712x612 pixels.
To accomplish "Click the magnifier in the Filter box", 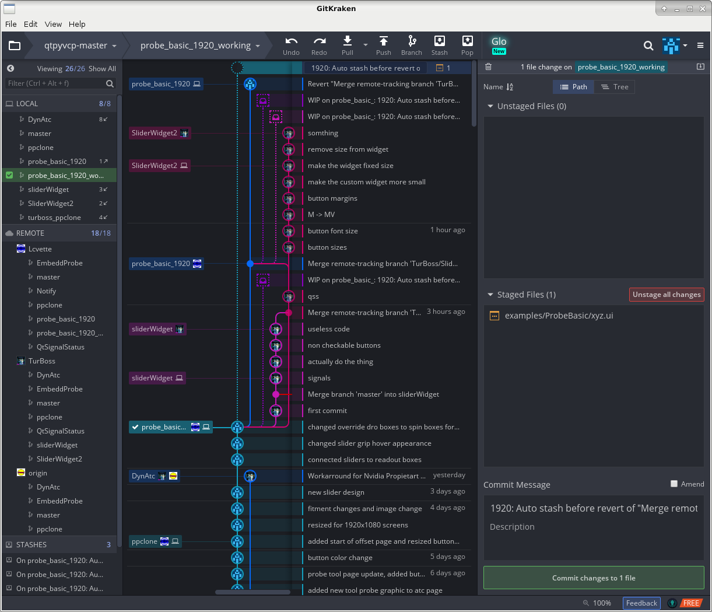I will click(x=110, y=83).
